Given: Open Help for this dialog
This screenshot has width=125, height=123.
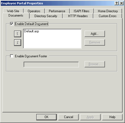Looking at the screenshot, I should pos(112,117).
